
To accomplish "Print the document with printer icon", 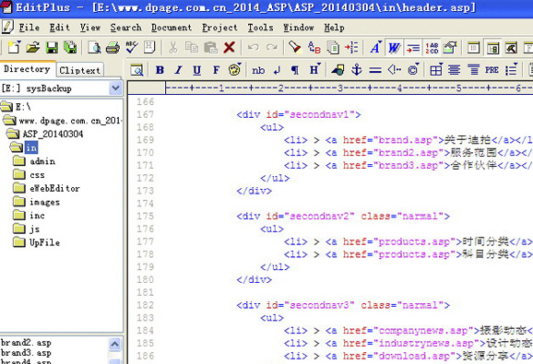I will (113, 47).
